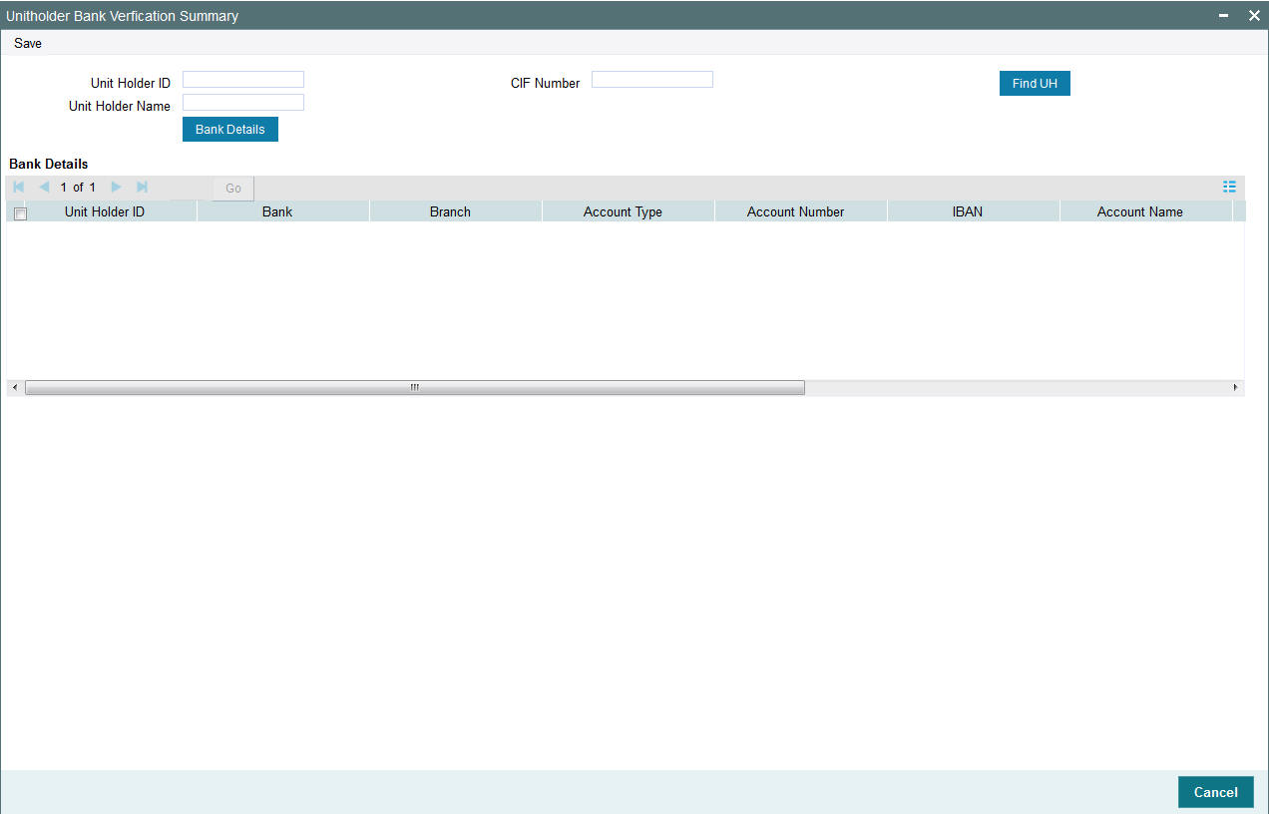1269x814 pixels.
Task: Click the Account Number column header
Action: (795, 211)
